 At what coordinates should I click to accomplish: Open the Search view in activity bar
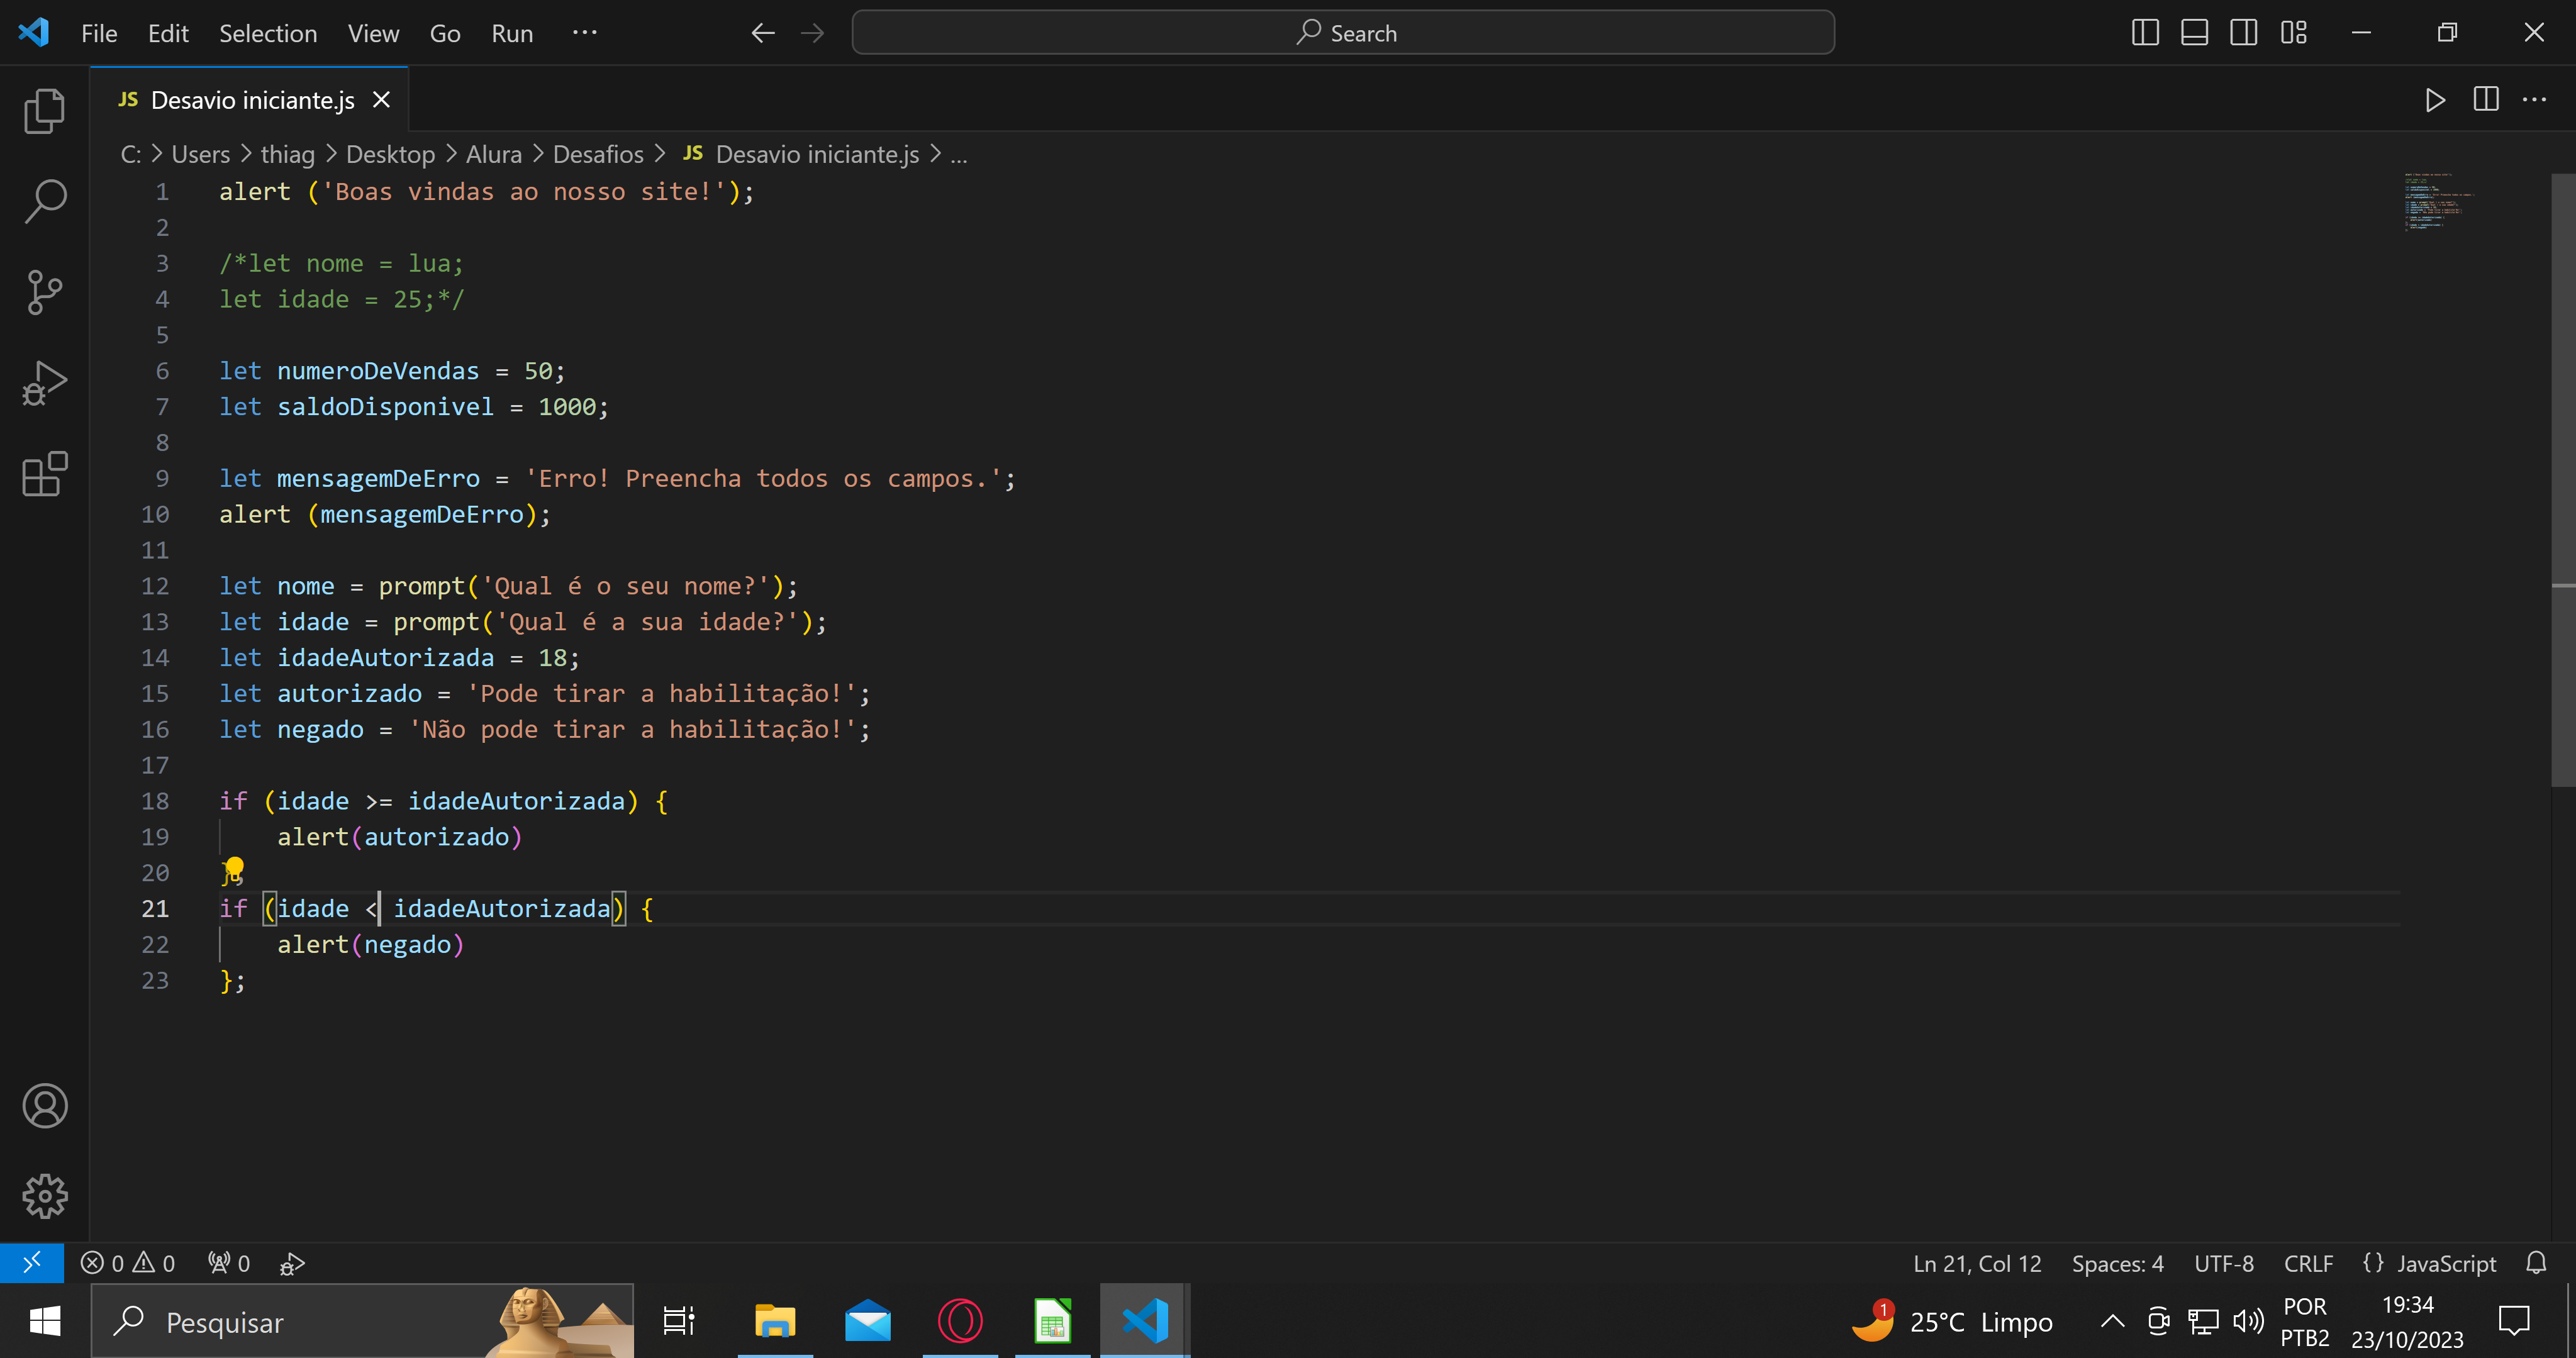44,201
